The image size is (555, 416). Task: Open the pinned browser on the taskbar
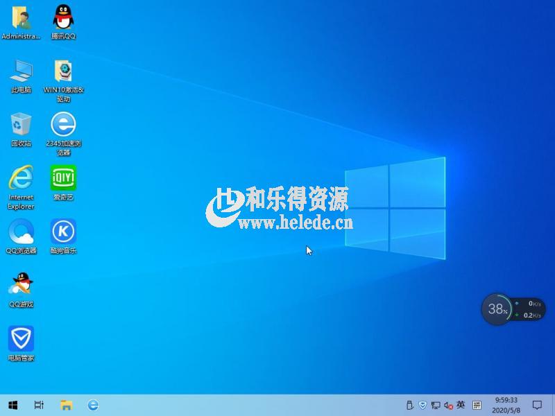click(93, 405)
